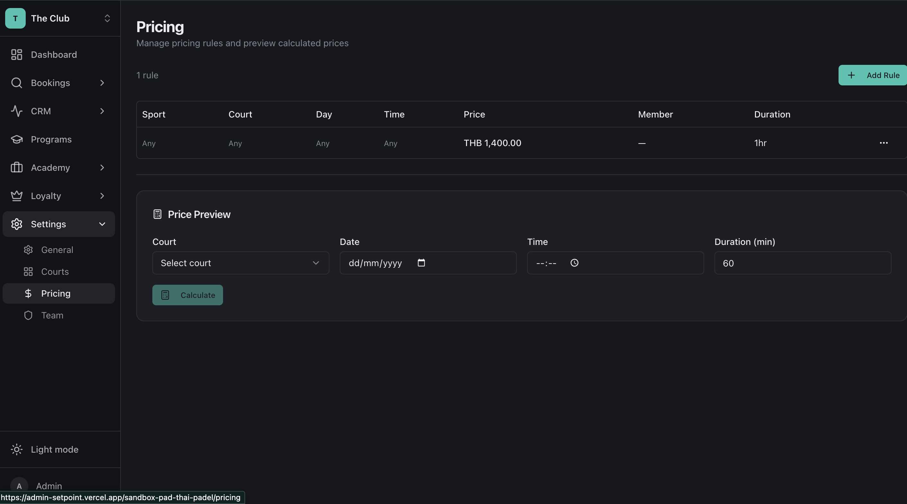Expand the Loyalty submenu chevron

point(102,196)
